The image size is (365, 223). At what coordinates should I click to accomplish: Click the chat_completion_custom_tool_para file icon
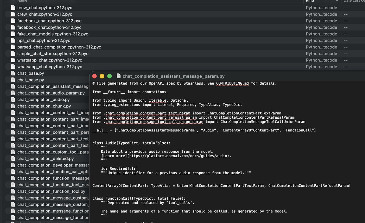click(13, 152)
